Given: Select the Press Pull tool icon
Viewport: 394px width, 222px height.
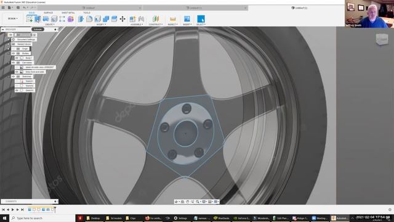Looking at the screenshot, I should (x=81, y=19).
